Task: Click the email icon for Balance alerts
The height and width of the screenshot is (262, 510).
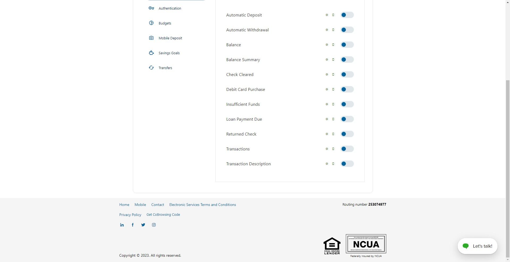Action: [326, 45]
